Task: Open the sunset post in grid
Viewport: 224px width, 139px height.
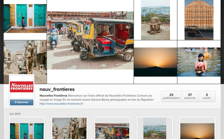Action: coord(197,128)
